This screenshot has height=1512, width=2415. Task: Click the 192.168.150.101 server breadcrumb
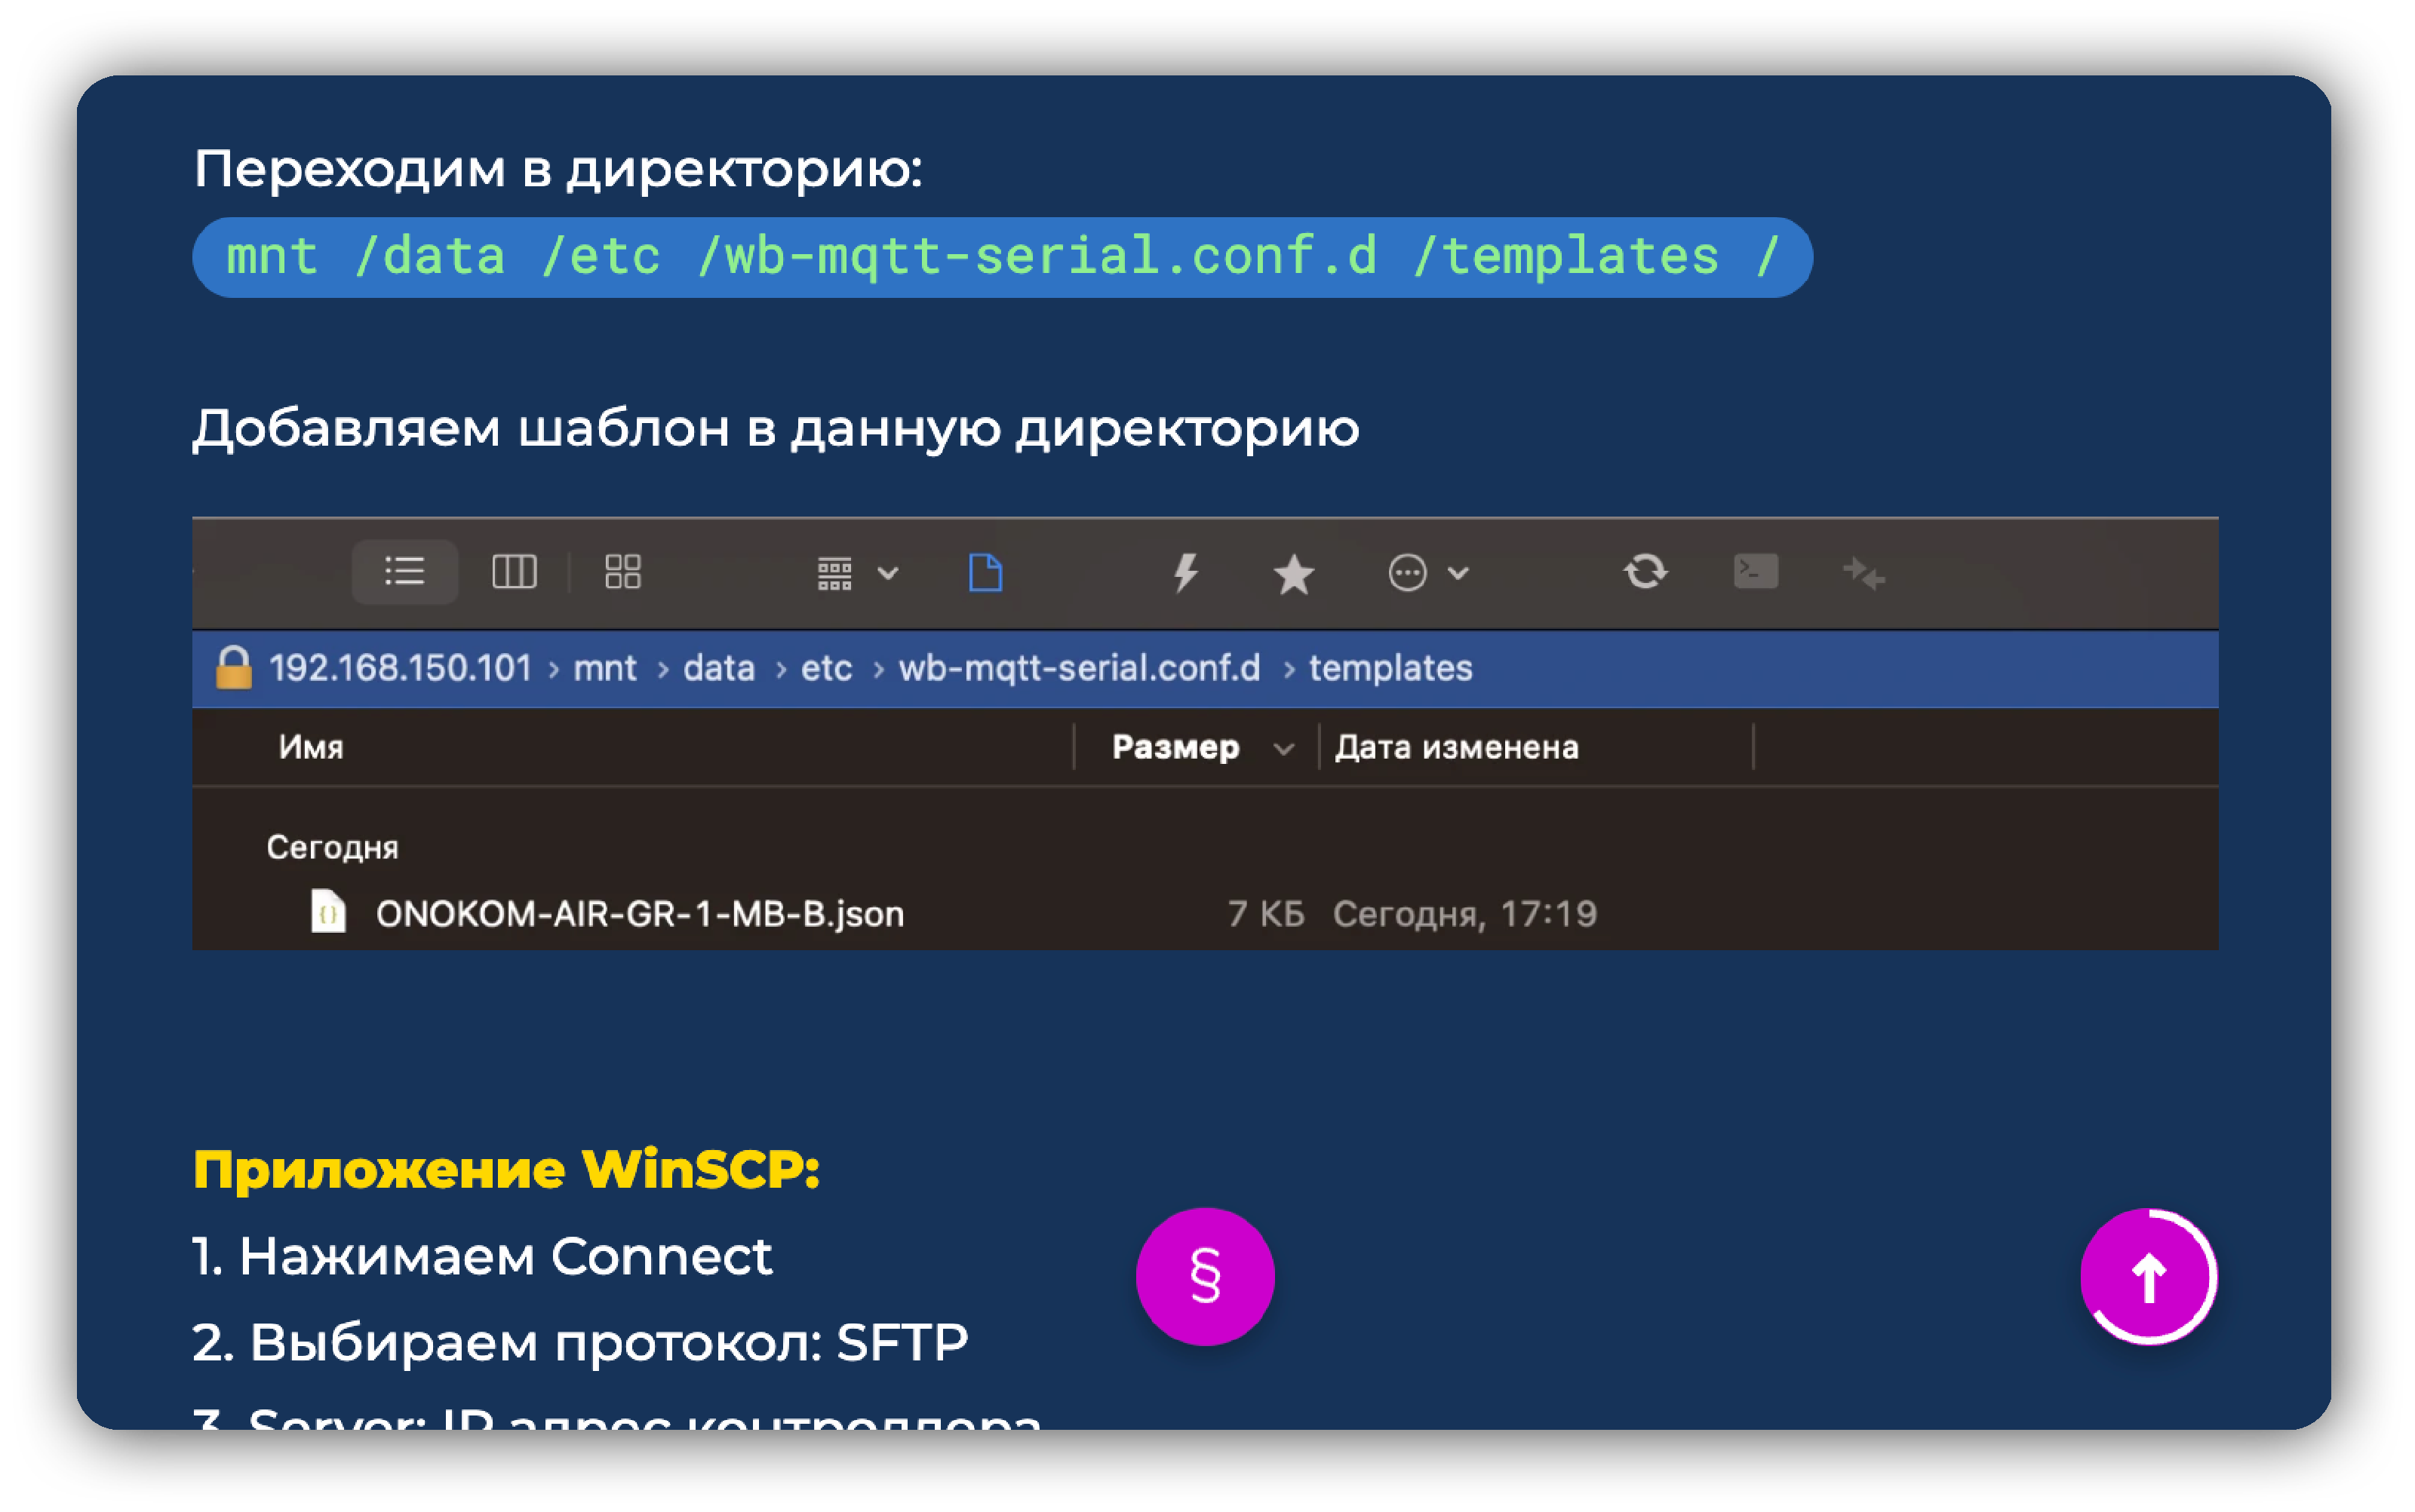[399, 668]
